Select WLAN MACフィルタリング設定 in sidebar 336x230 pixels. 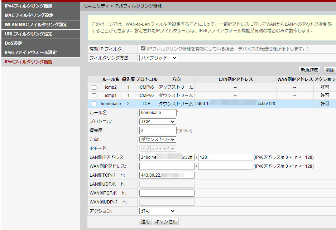41,25
